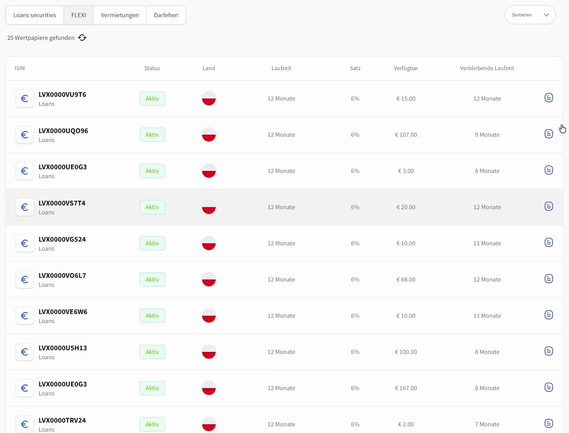The height and width of the screenshot is (433, 569).
Task: Click the Aktiv badge for LVX0000TRV24
Action: tap(152, 424)
